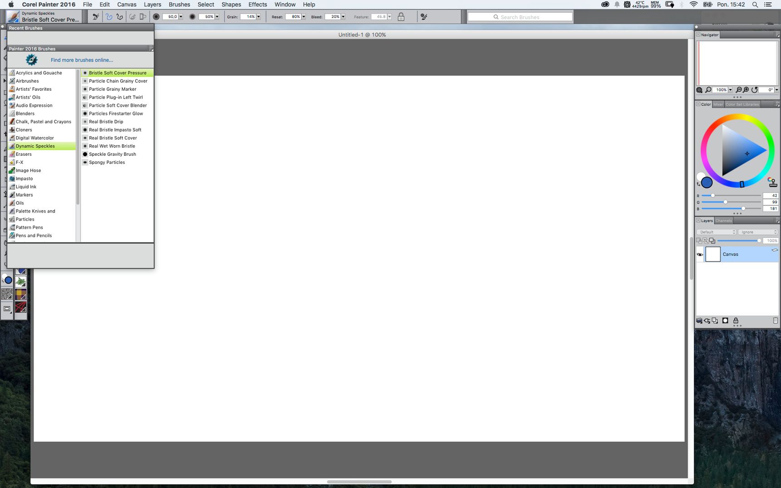The width and height of the screenshot is (781, 488).
Task: Open the Shapes menu
Action: pyautogui.click(x=231, y=5)
